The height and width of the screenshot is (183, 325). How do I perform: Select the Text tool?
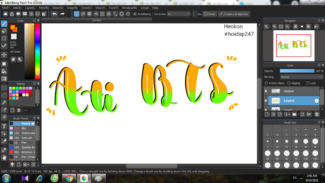(x=4, y=126)
